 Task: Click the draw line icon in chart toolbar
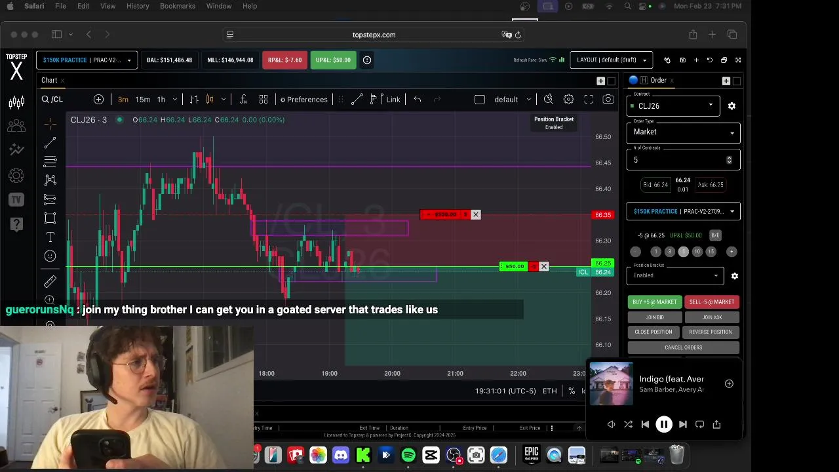357,99
